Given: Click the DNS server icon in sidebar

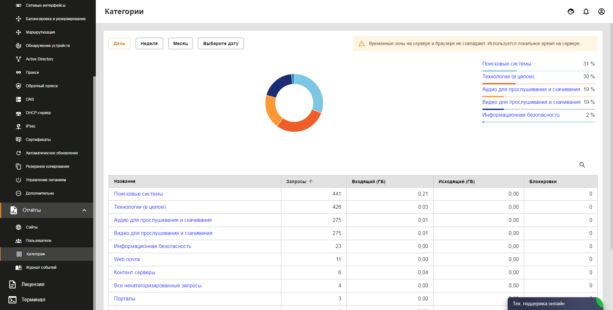Looking at the screenshot, I should tap(19, 99).
